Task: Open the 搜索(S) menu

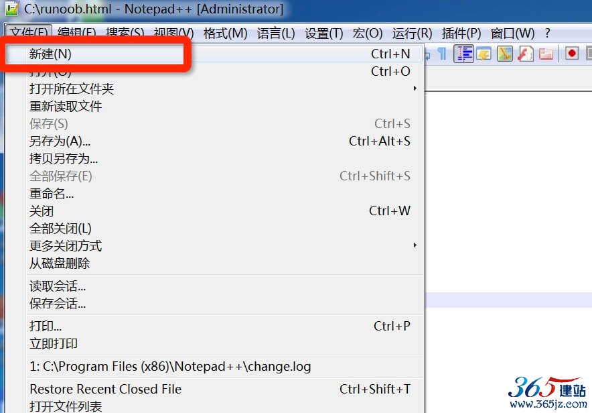Action: (x=125, y=34)
